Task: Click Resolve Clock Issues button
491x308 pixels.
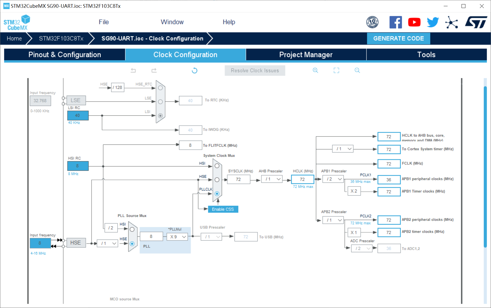Action: pos(255,71)
